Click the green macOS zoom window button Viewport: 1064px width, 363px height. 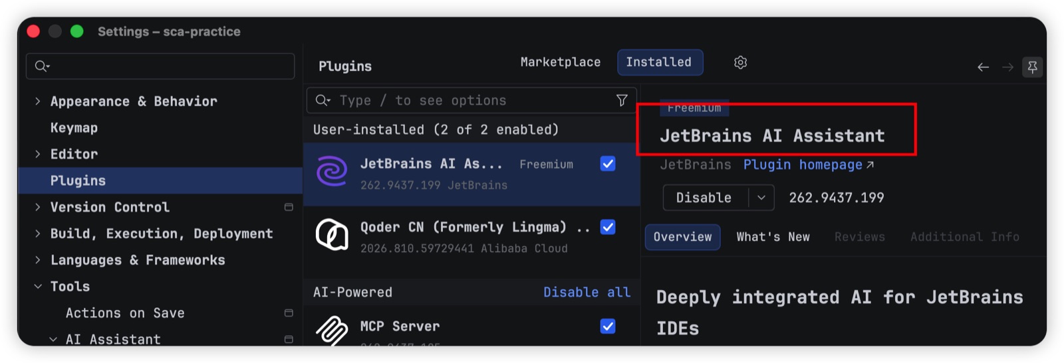77,31
